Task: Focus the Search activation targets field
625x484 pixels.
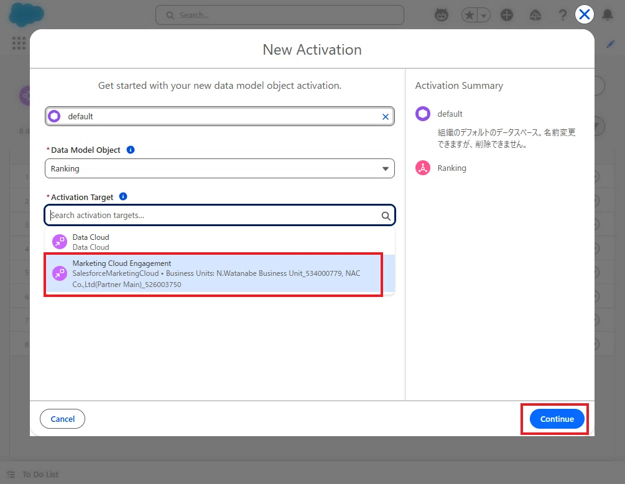Action: pos(220,215)
